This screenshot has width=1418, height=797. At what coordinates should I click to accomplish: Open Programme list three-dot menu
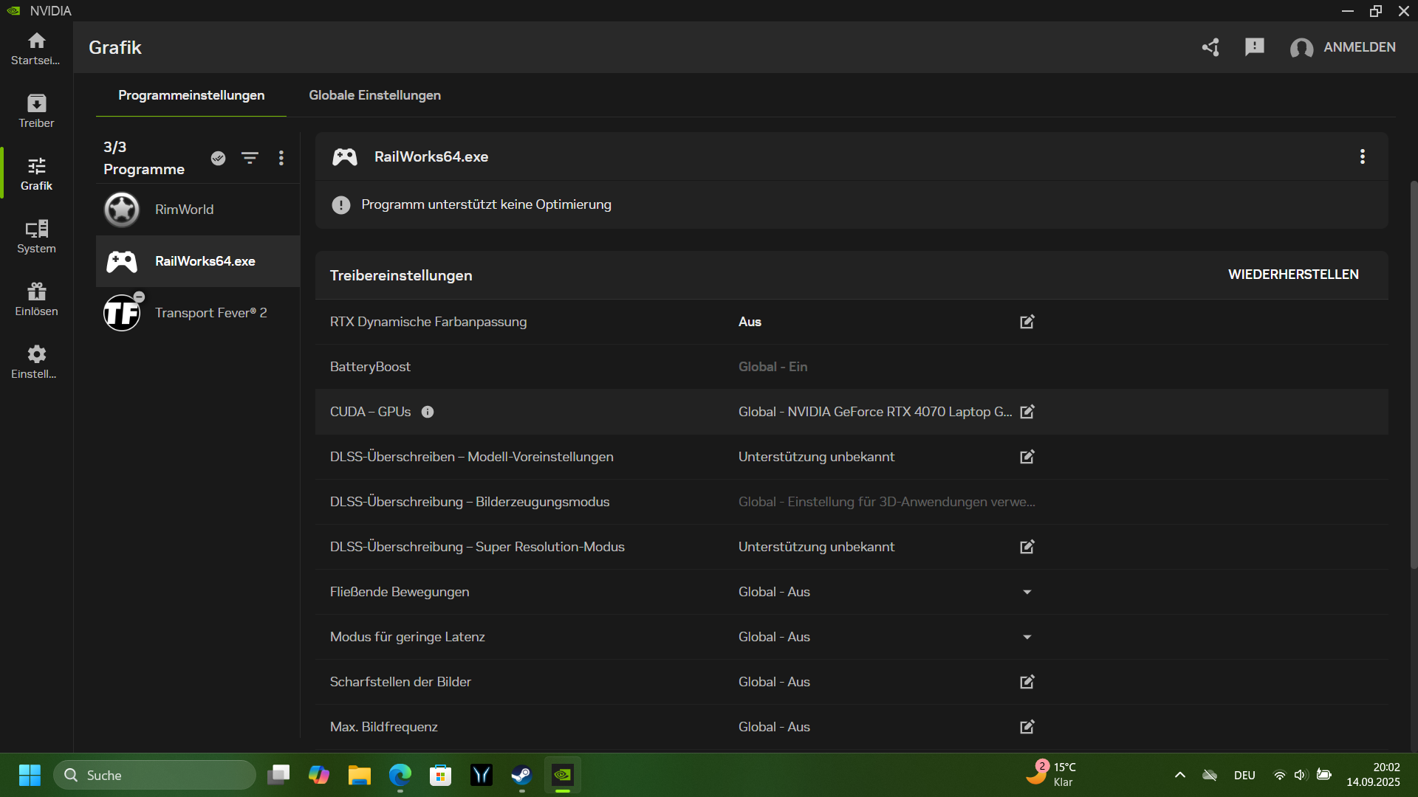281,158
